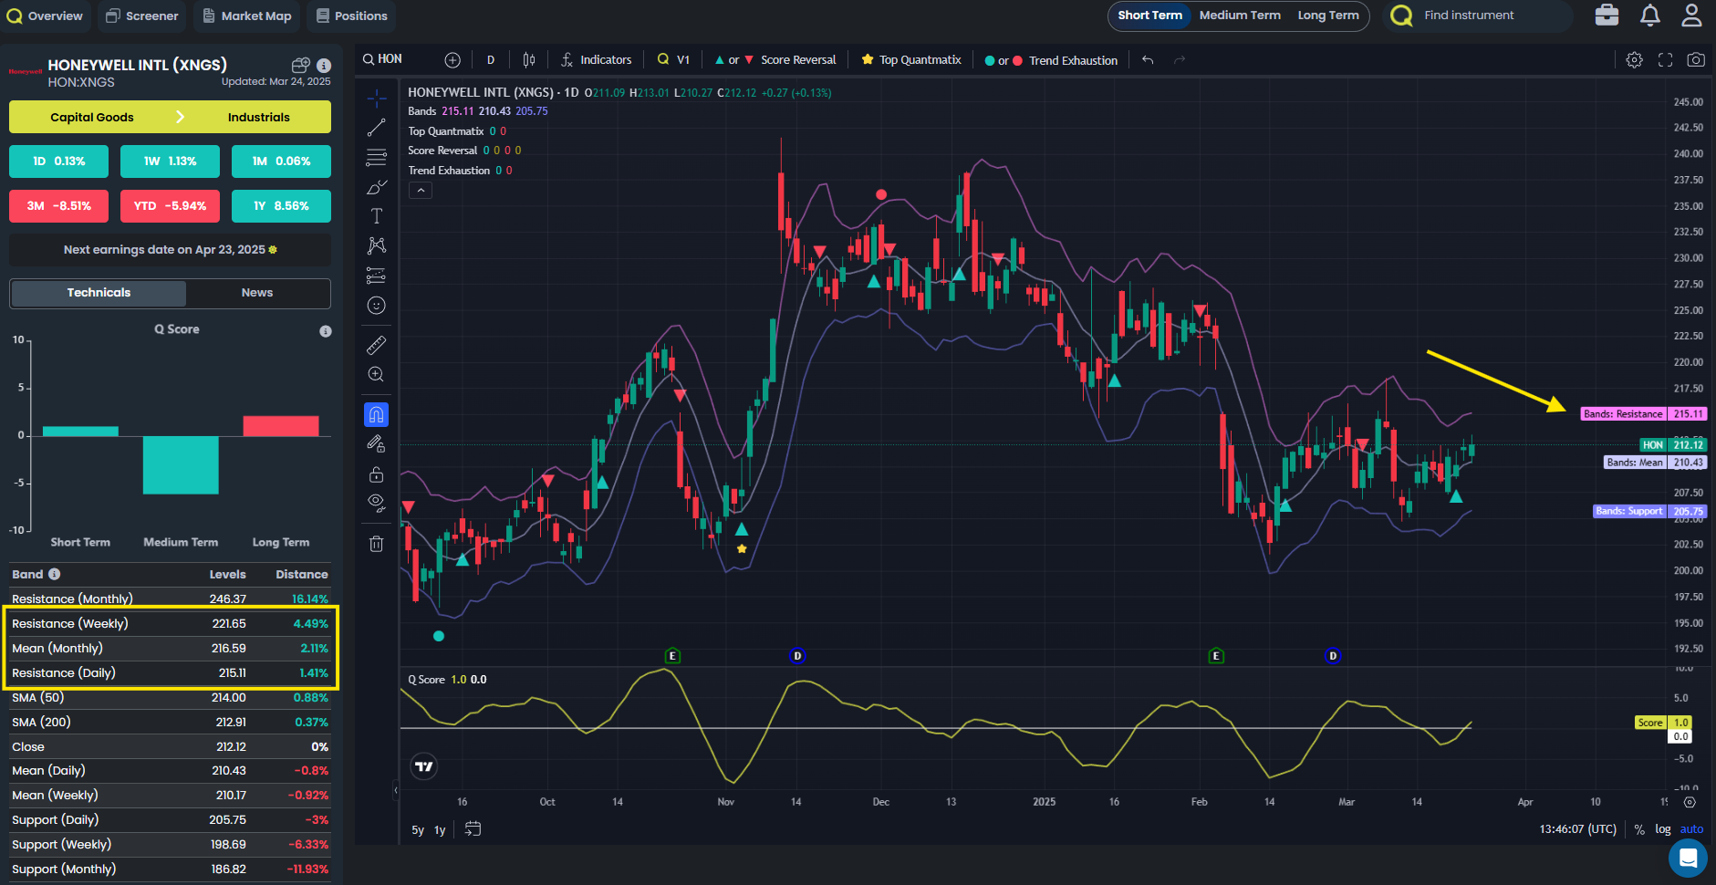The image size is (1716, 885).
Task: Open the Fibonacci retracement tool
Action: (376, 158)
